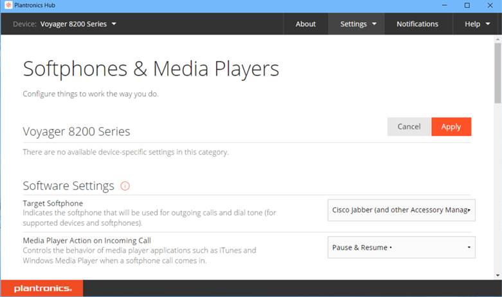Viewport: 502px width, 297px height.
Task: Click the Plantronics Hub app icon in title bar
Action: [8, 5]
